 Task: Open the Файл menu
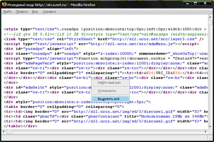click(x=7, y=12)
